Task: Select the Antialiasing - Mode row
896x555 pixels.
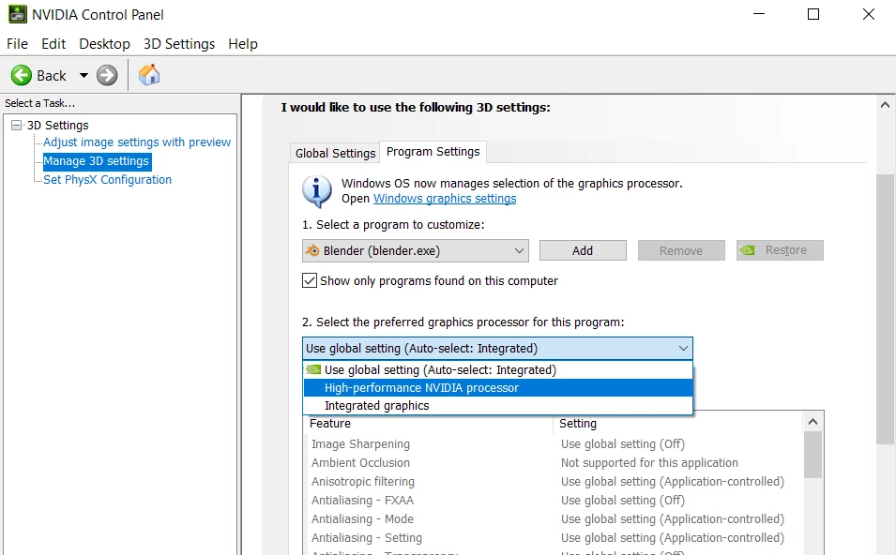Action: tap(554, 519)
